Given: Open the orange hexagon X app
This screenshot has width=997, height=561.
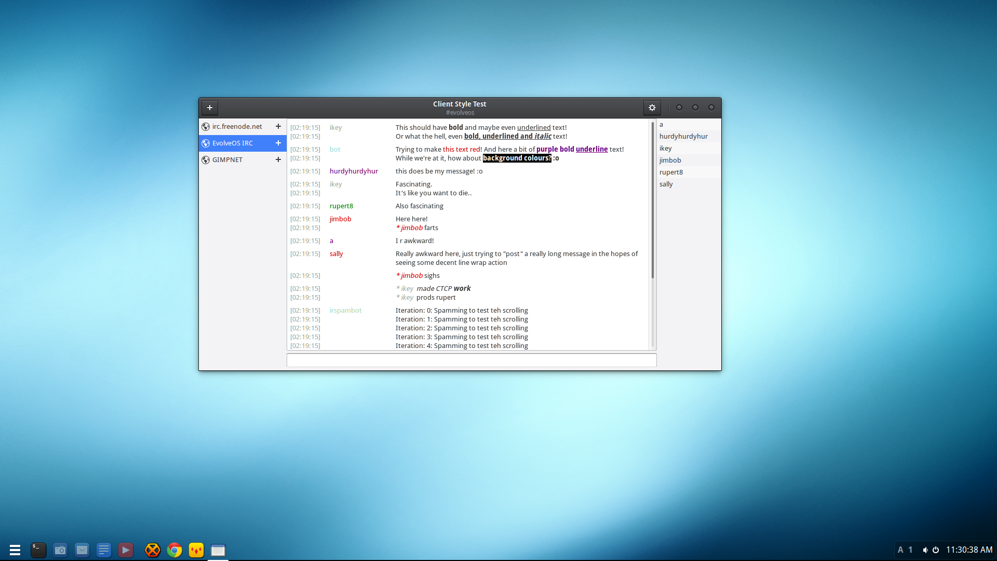Looking at the screenshot, I should click(153, 550).
